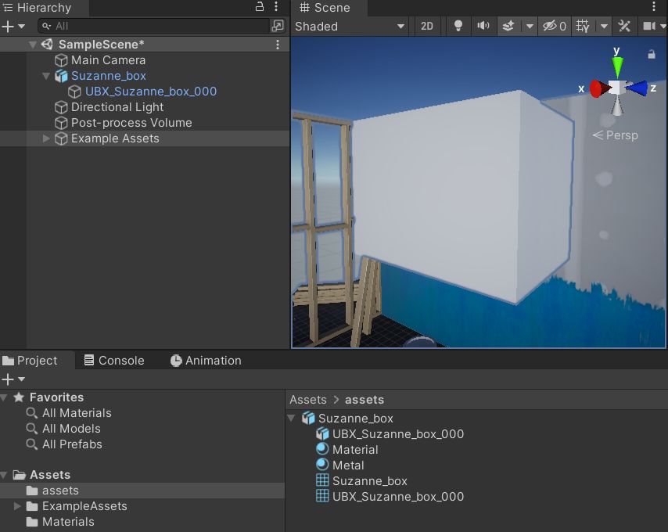The height and width of the screenshot is (532, 668).
Task: Click the grid visibility icon in Scene view
Action: coord(583,26)
